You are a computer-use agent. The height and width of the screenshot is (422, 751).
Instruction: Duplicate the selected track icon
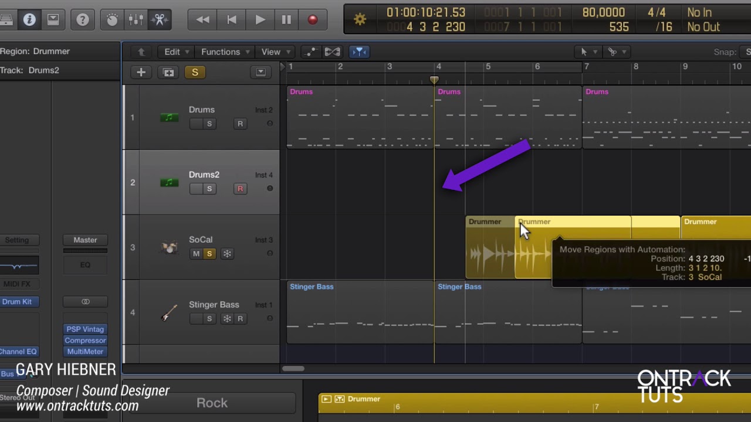pos(168,72)
